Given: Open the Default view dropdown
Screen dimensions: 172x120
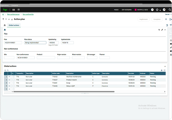Looking at the screenshot, I should (x=168, y=14).
